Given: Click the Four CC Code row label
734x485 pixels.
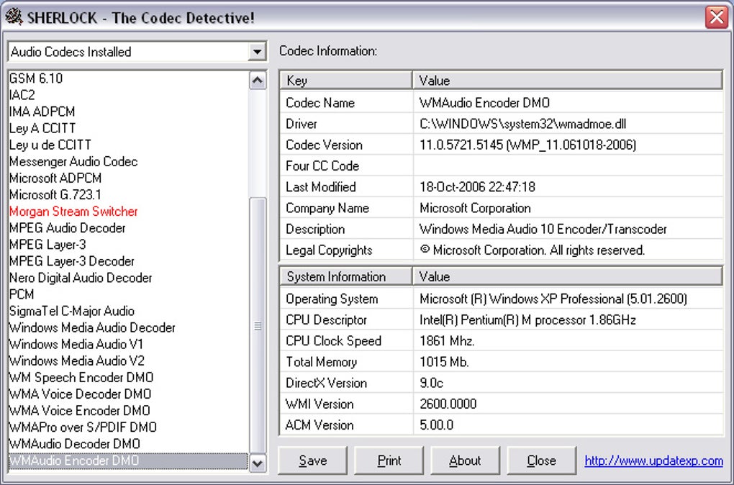Looking at the screenshot, I should pos(322,166).
